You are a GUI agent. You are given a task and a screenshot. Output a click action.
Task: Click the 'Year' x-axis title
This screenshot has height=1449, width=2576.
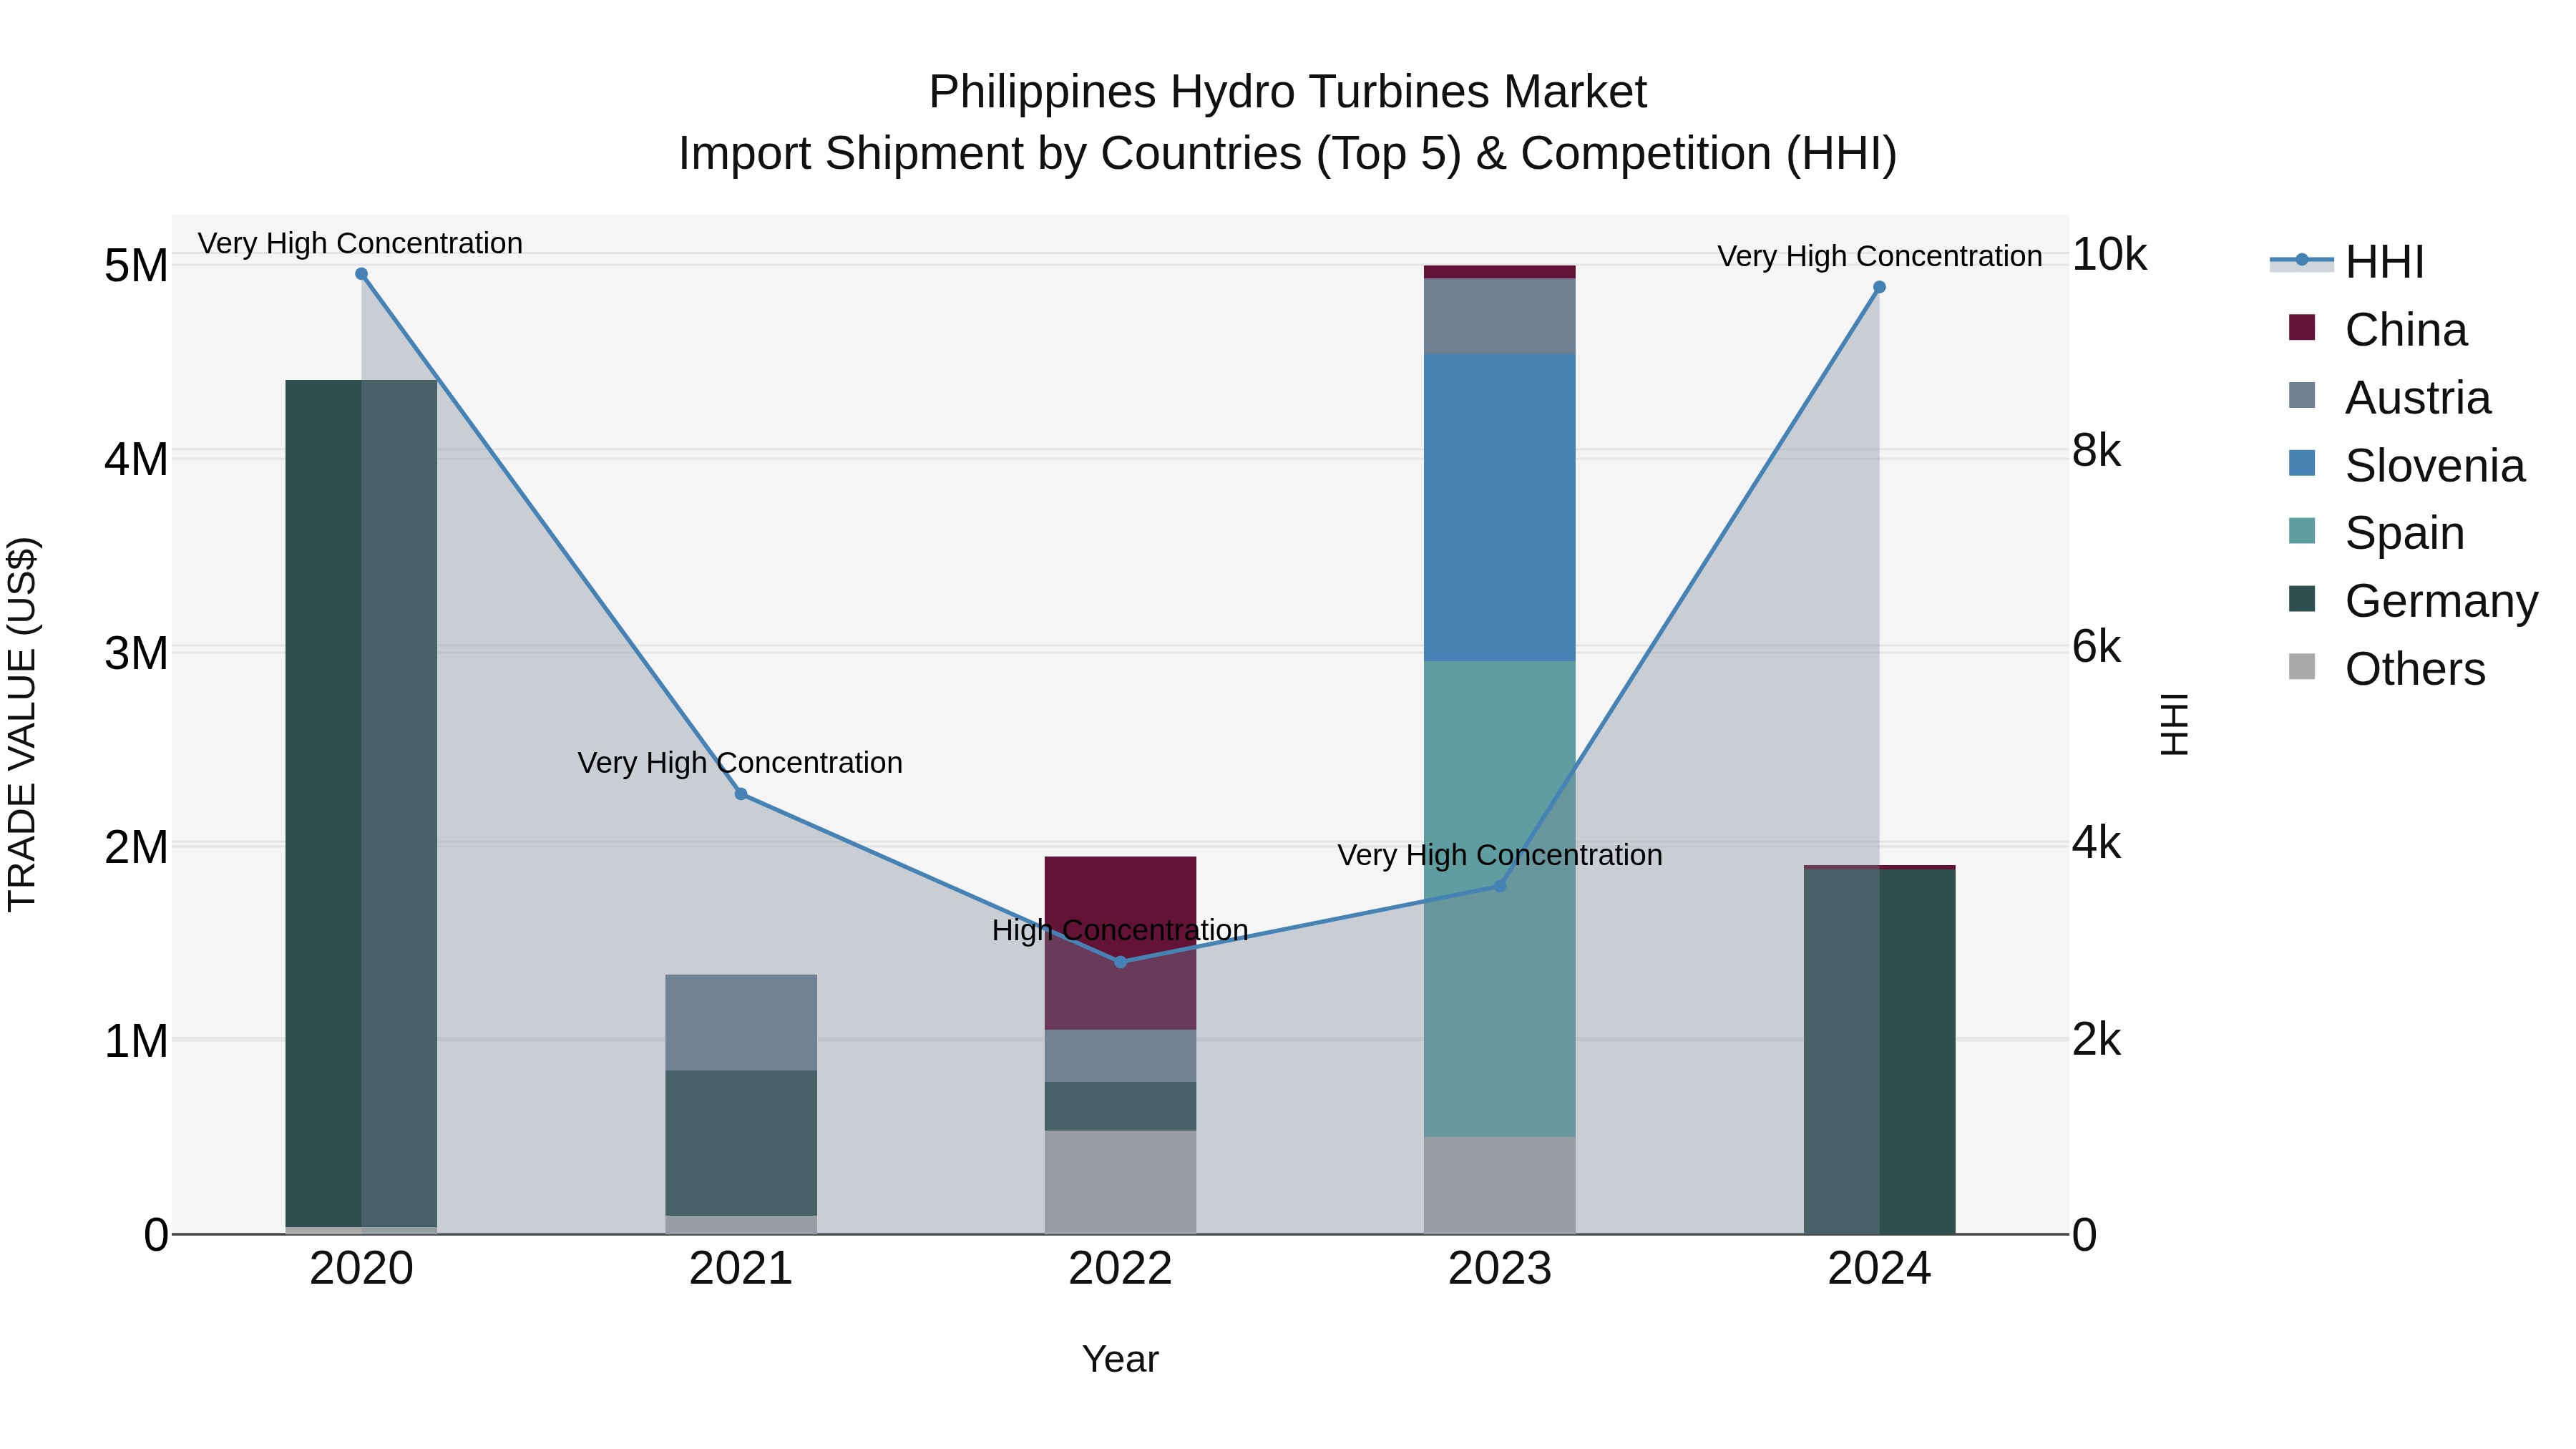click(x=1120, y=1360)
